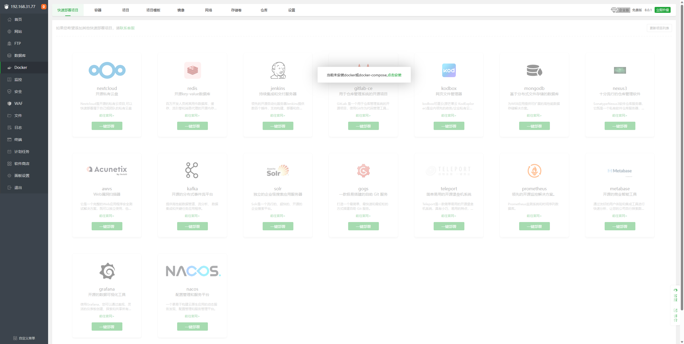Deploy solr with 一键部署
The image size is (684, 344).
278,226
